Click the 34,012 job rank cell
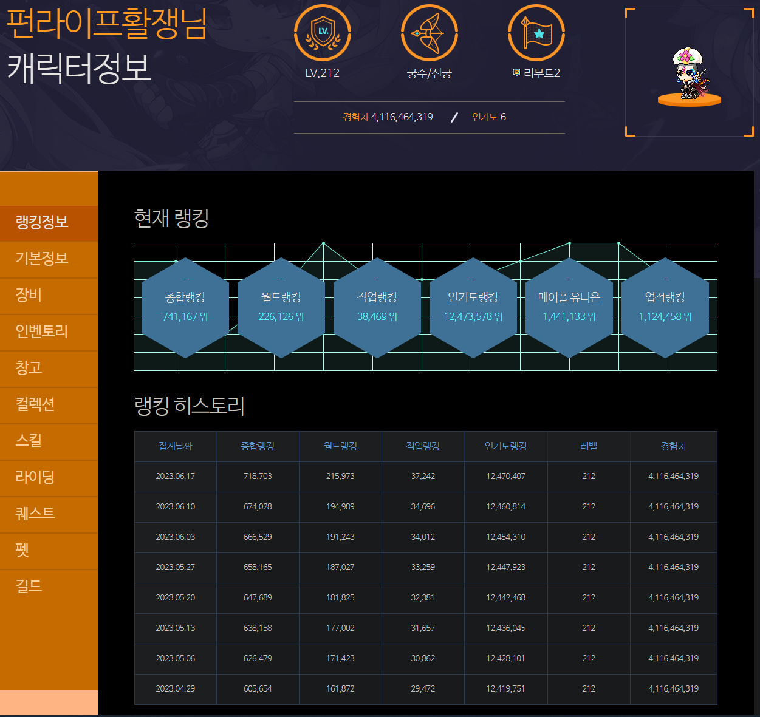 click(423, 537)
